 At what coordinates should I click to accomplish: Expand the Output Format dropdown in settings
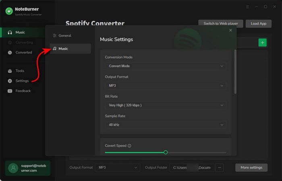[x=166, y=86]
